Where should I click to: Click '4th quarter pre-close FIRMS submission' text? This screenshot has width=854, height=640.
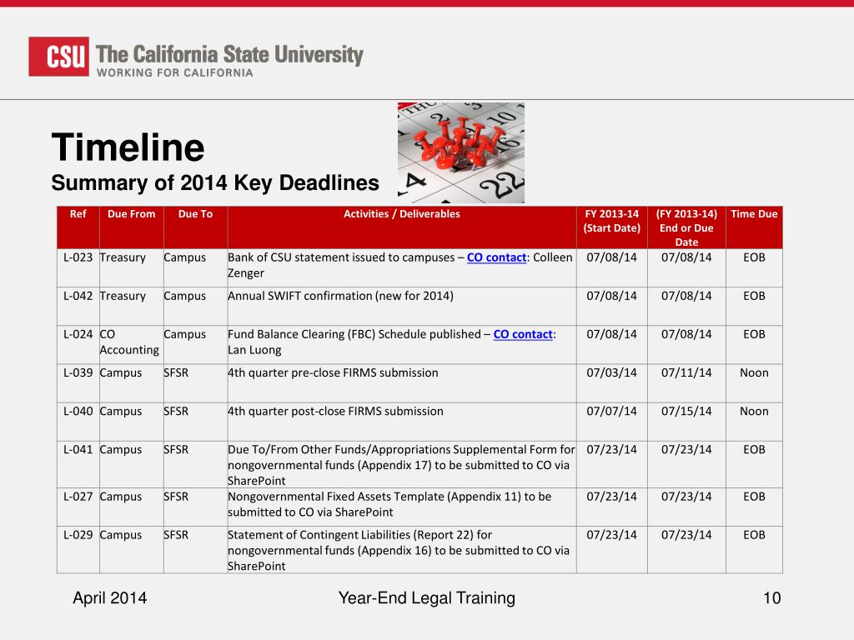click(333, 372)
